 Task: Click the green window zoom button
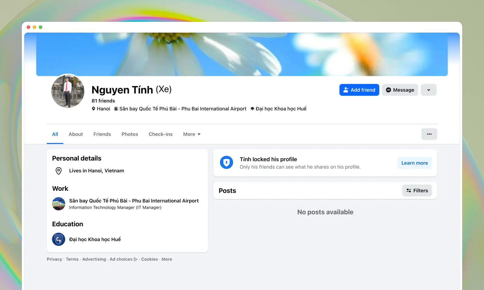[41, 27]
